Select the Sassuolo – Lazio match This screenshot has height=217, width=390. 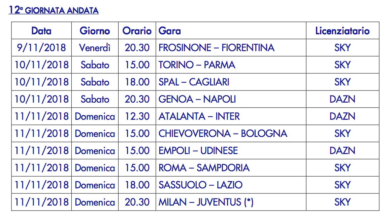(x=200, y=185)
